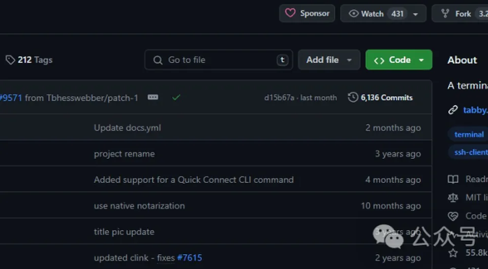The image size is (488, 269).
Task: Click the Sponsor heart icon
Action: pos(290,13)
